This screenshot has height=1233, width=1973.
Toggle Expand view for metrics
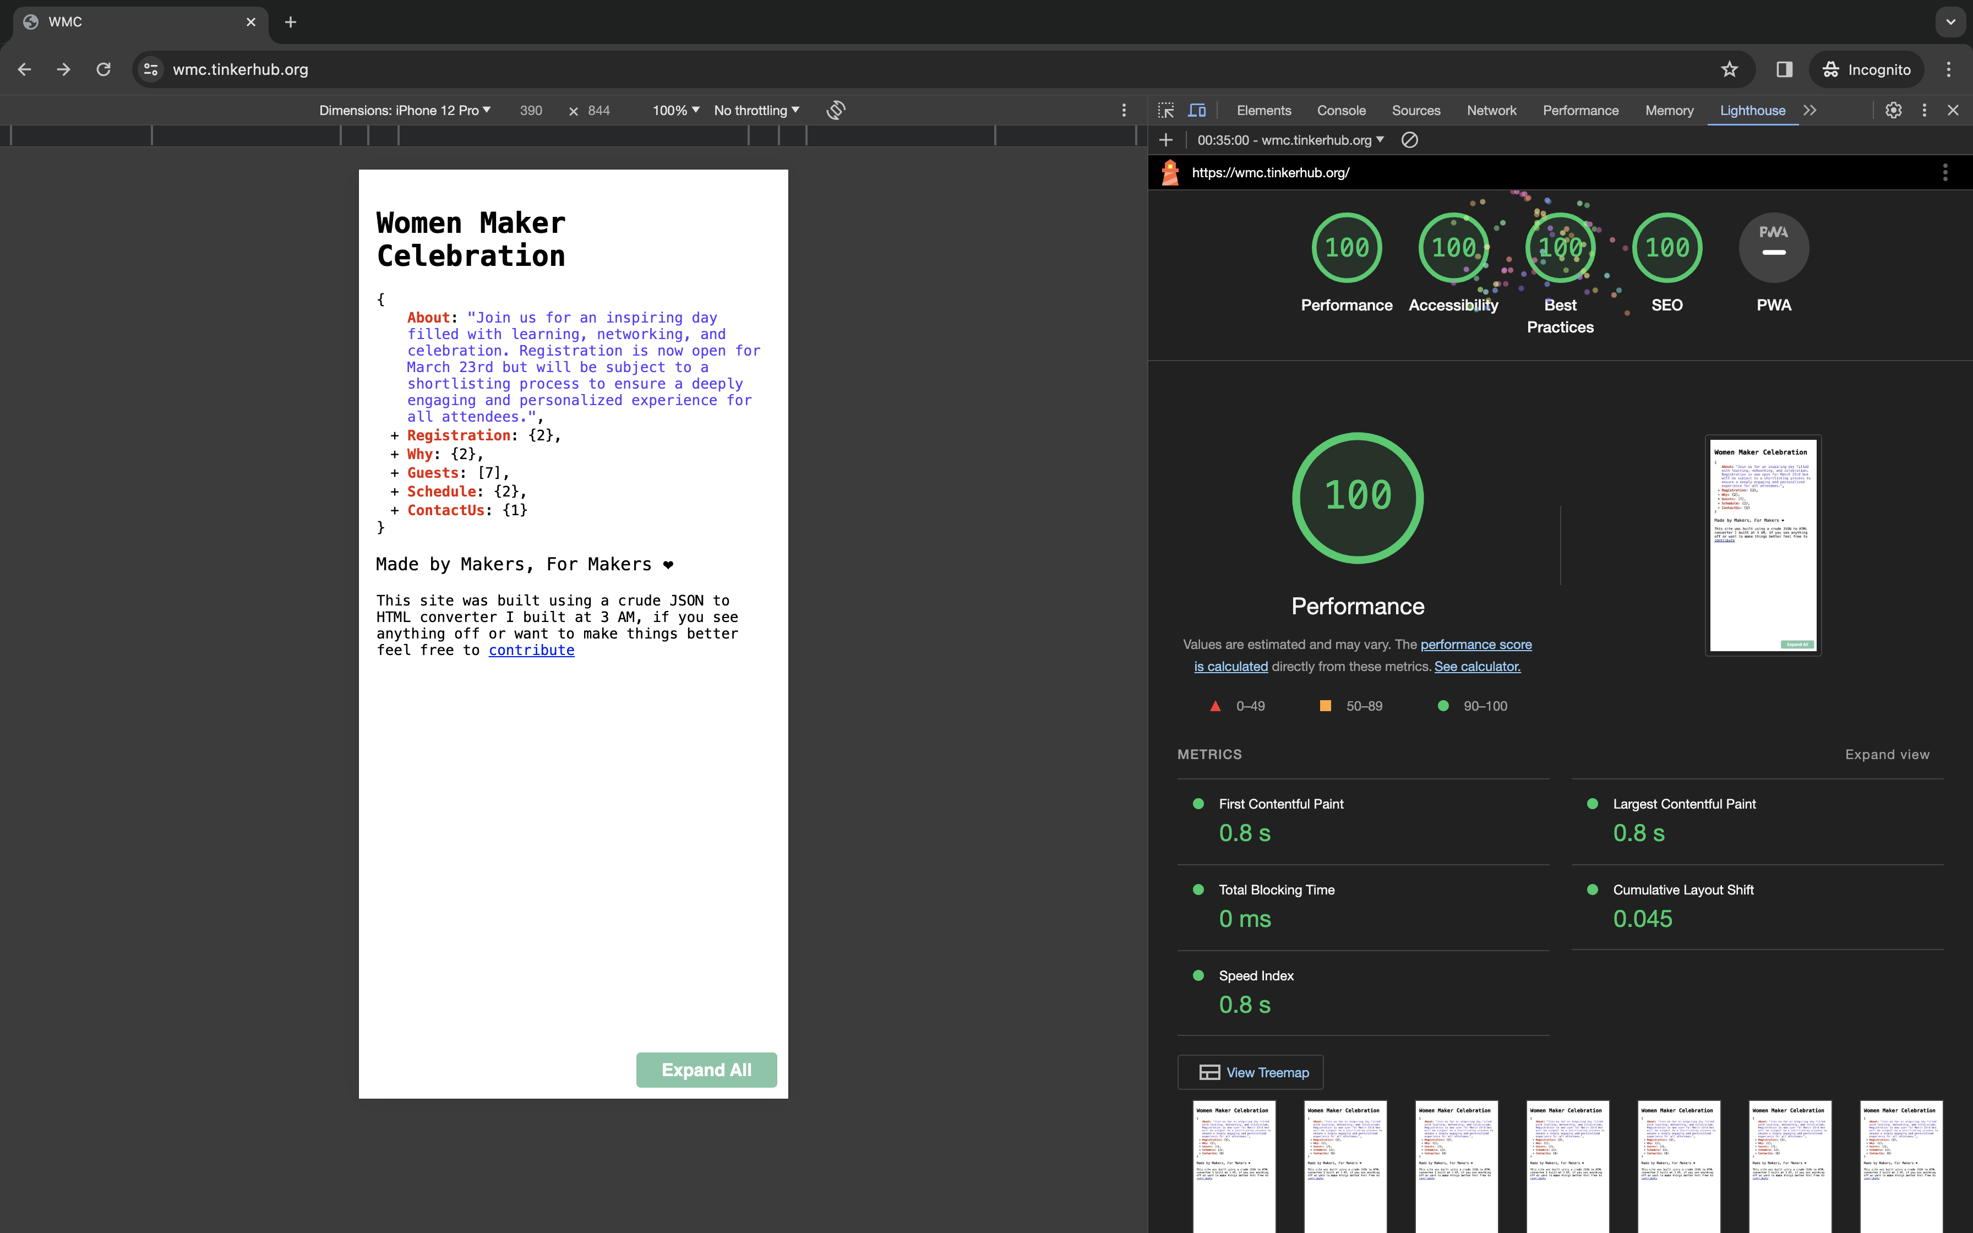click(1887, 754)
